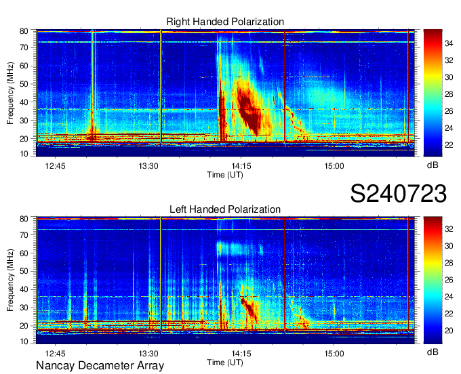
Task: Click the 10 MHz tick of Right Handed plot
Action: click(x=24, y=154)
